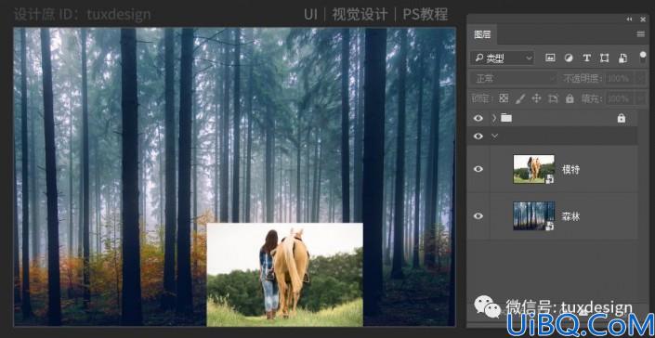
Task: Close the layers panel
Action: (643, 19)
